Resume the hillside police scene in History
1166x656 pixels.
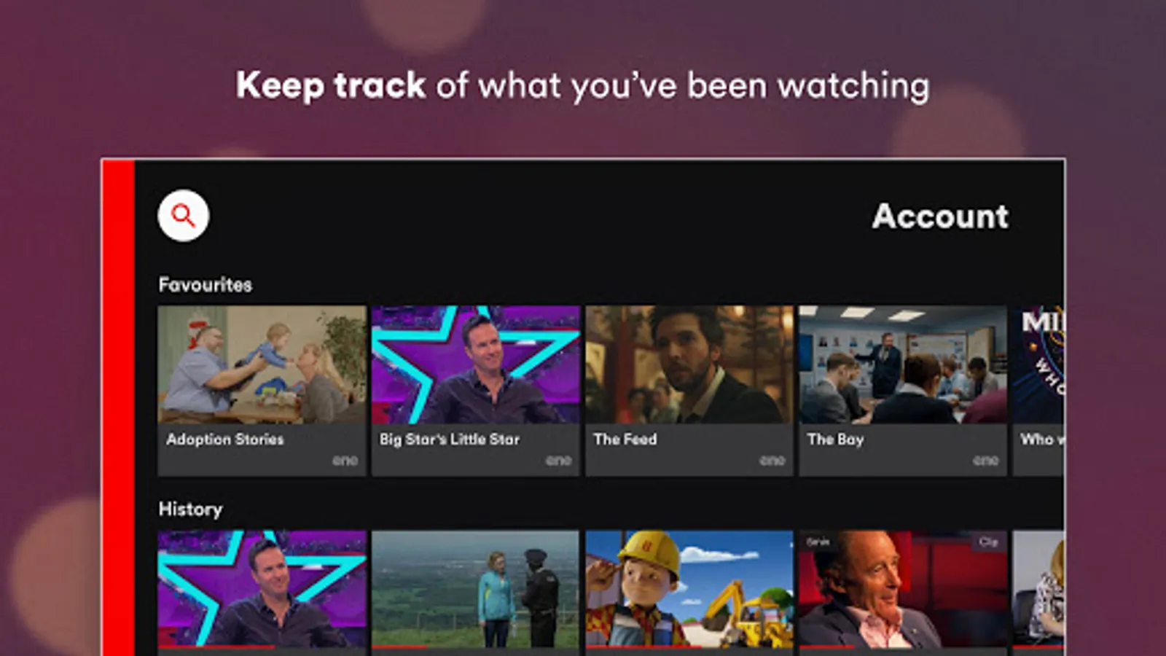(476, 589)
